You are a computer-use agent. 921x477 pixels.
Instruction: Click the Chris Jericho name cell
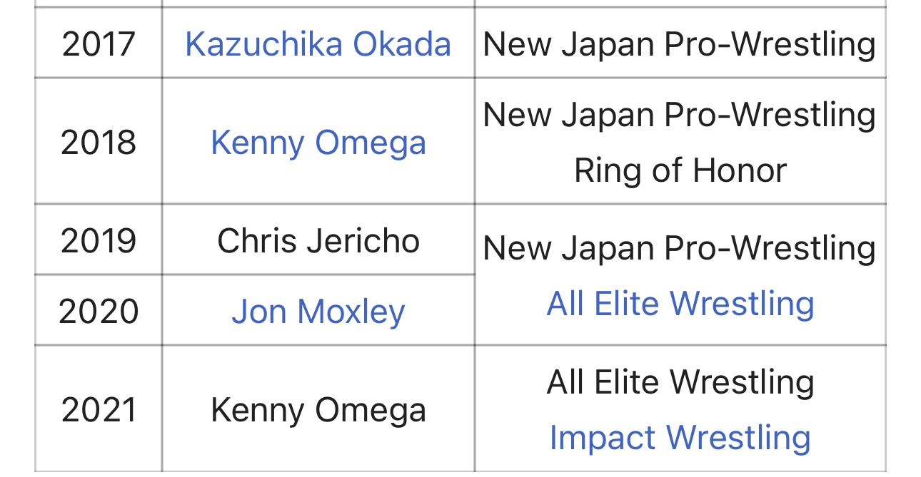318,240
